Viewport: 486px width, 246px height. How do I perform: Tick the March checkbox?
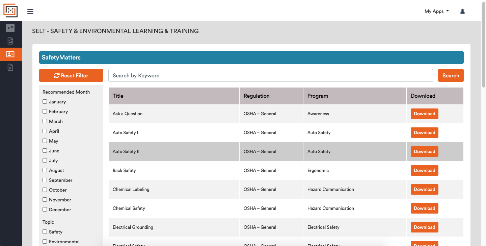point(45,121)
